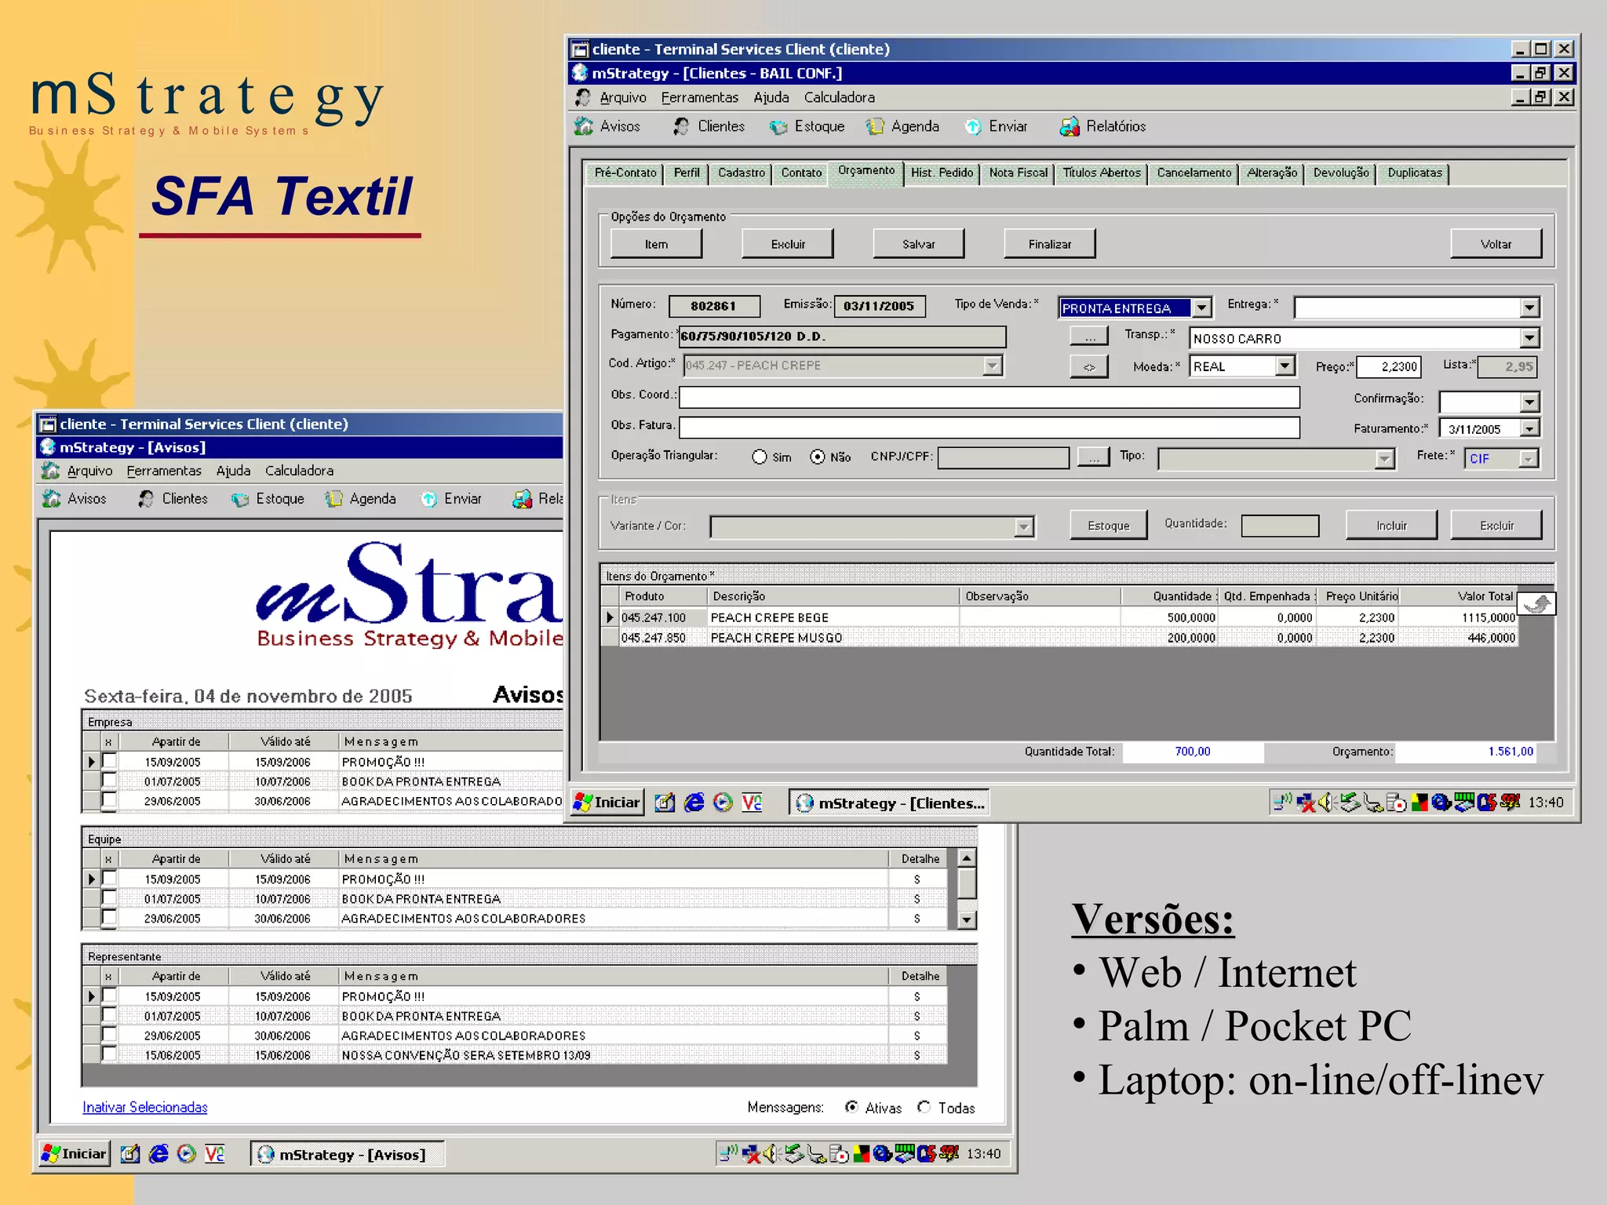Open the Moeda REAL dropdown

[x=1284, y=366]
